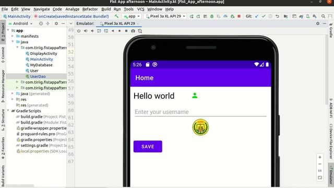Open the Resource Manager side tab
Viewport: 334px width, 188px height.
[x=3, y=86]
